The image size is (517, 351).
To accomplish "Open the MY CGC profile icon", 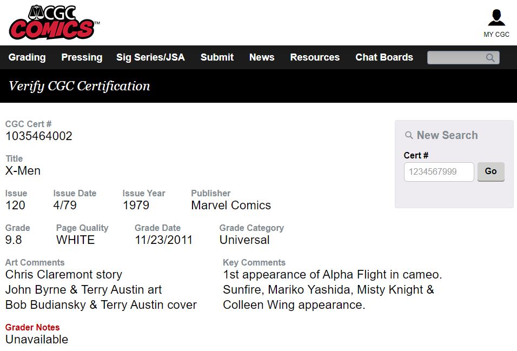I will tap(496, 18).
